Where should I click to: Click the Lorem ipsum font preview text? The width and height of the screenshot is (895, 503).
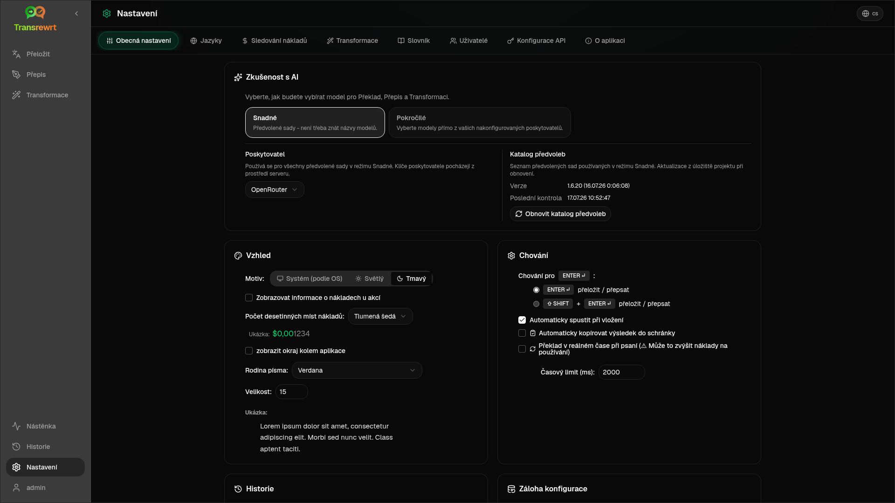pyautogui.click(x=326, y=437)
